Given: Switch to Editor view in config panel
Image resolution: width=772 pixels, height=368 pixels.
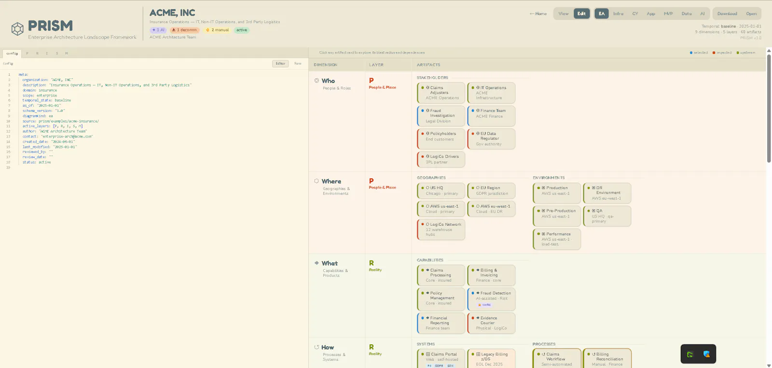Looking at the screenshot, I should pos(280,64).
